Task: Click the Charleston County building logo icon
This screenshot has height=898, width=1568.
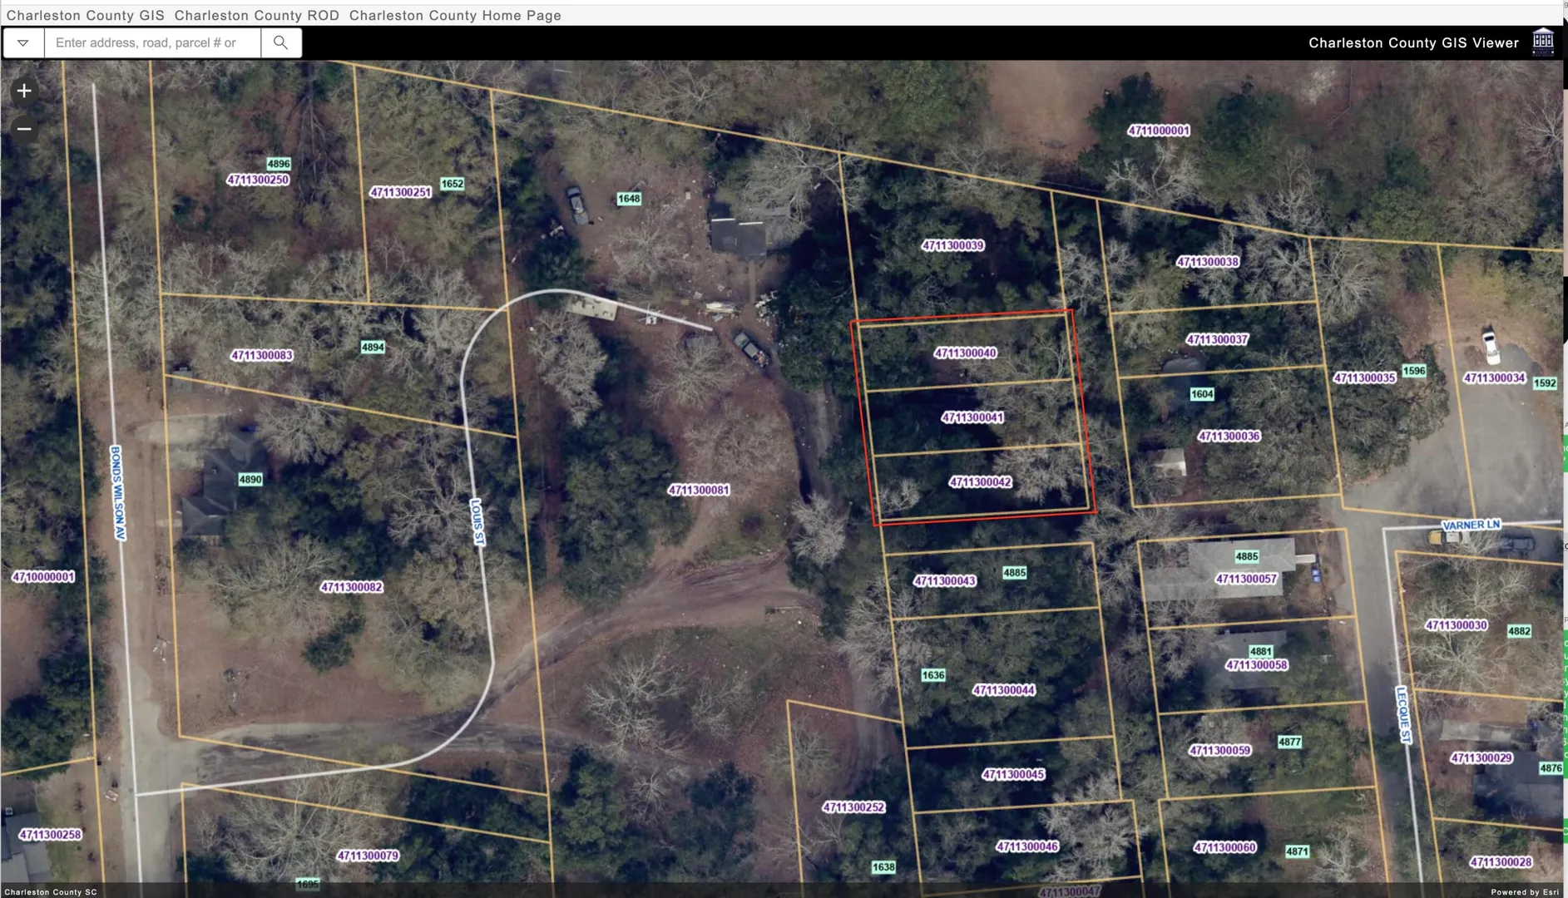Action: [x=1543, y=42]
